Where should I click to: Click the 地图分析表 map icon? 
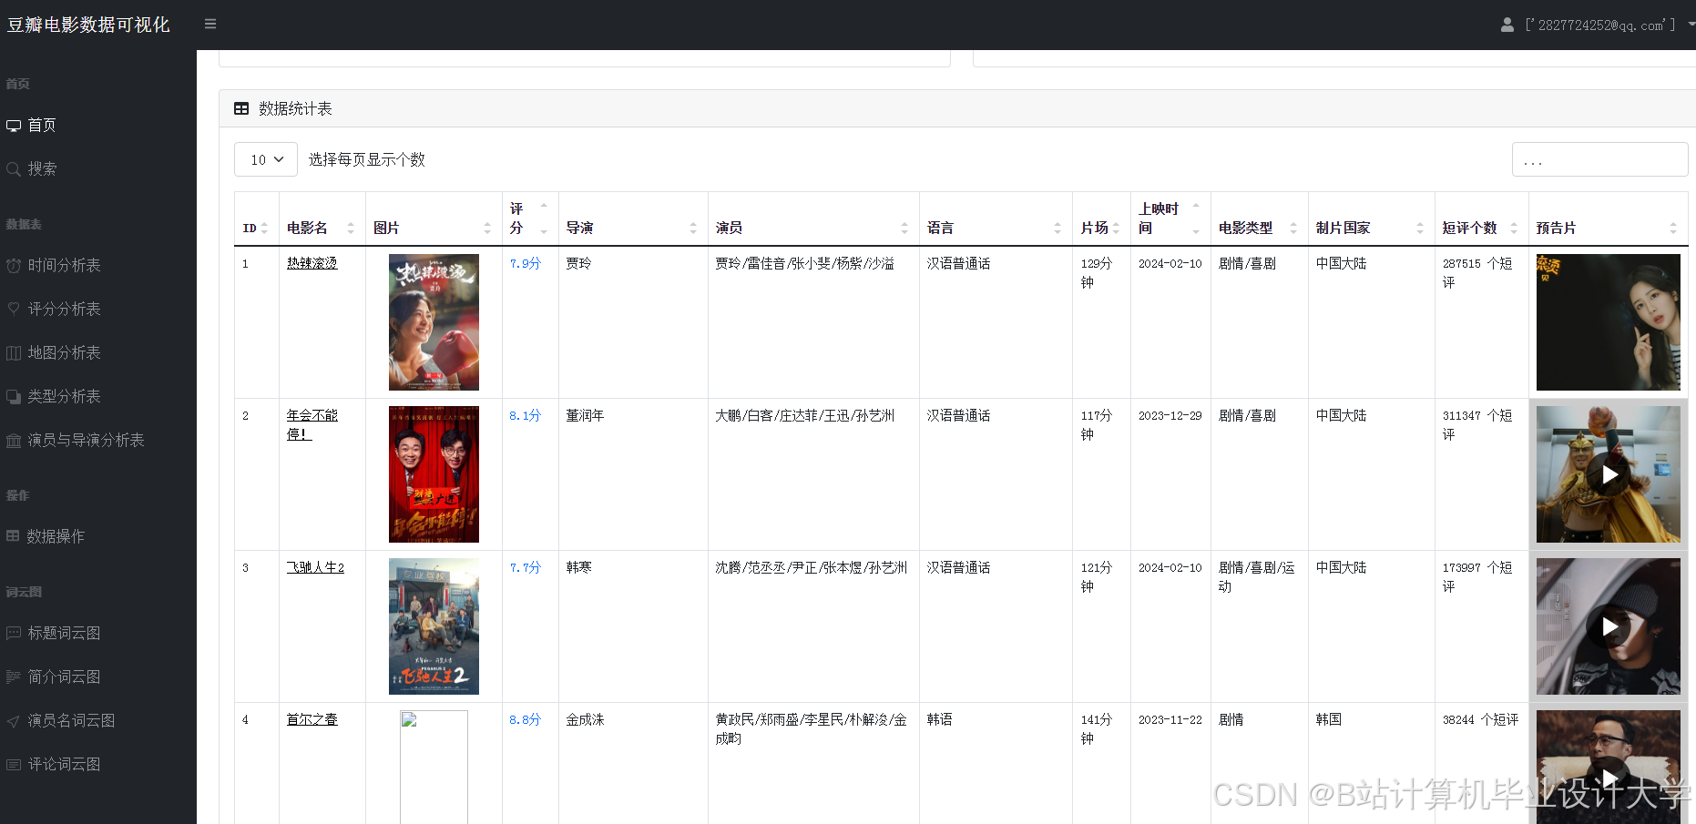pyautogui.click(x=14, y=353)
